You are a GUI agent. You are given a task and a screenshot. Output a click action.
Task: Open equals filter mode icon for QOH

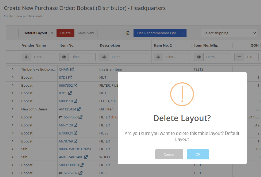239,57
